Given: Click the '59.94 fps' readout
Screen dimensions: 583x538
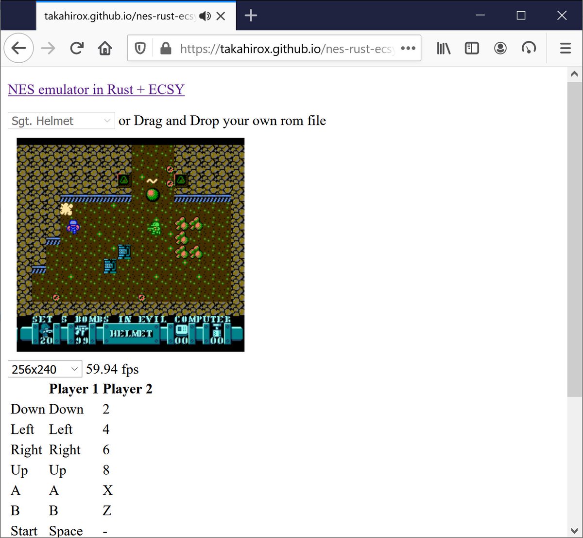Looking at the screenshot, I should (112, 369).
